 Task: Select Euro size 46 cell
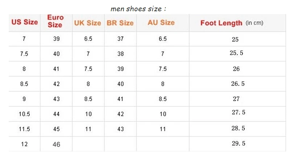tap(56, 144)
